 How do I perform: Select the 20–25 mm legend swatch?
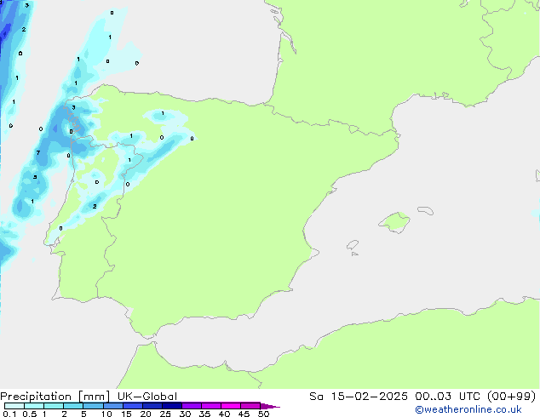[152, 406]
